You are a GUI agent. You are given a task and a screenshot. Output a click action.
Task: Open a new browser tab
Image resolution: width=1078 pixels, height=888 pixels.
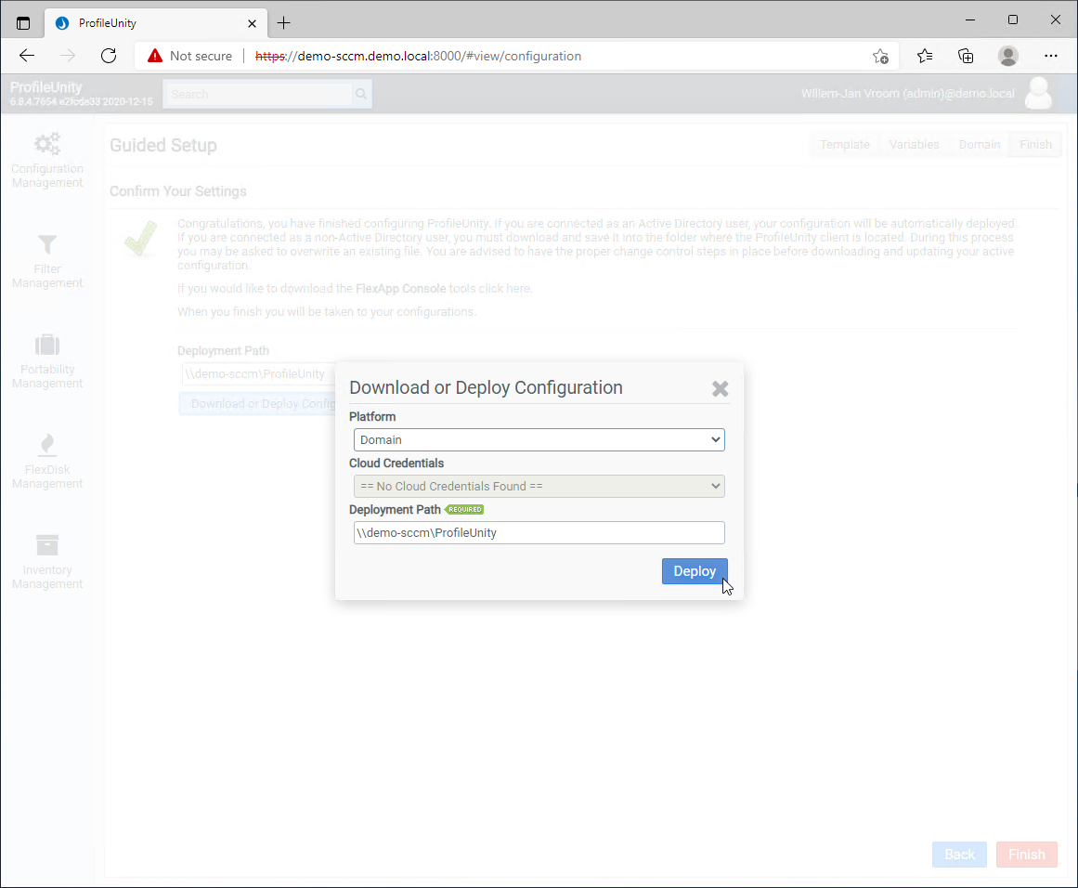283,22
